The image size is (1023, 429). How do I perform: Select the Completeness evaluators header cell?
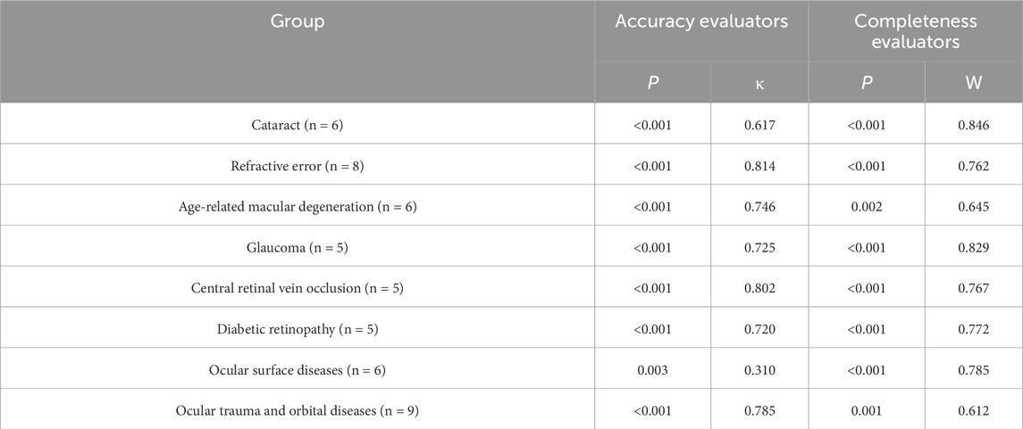914,30
